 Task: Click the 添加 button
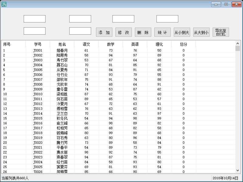[x=104, y=32]
